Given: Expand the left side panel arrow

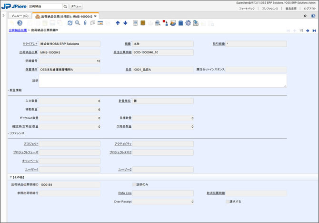Looking at the screenshot, I should [x=3, y=15].
